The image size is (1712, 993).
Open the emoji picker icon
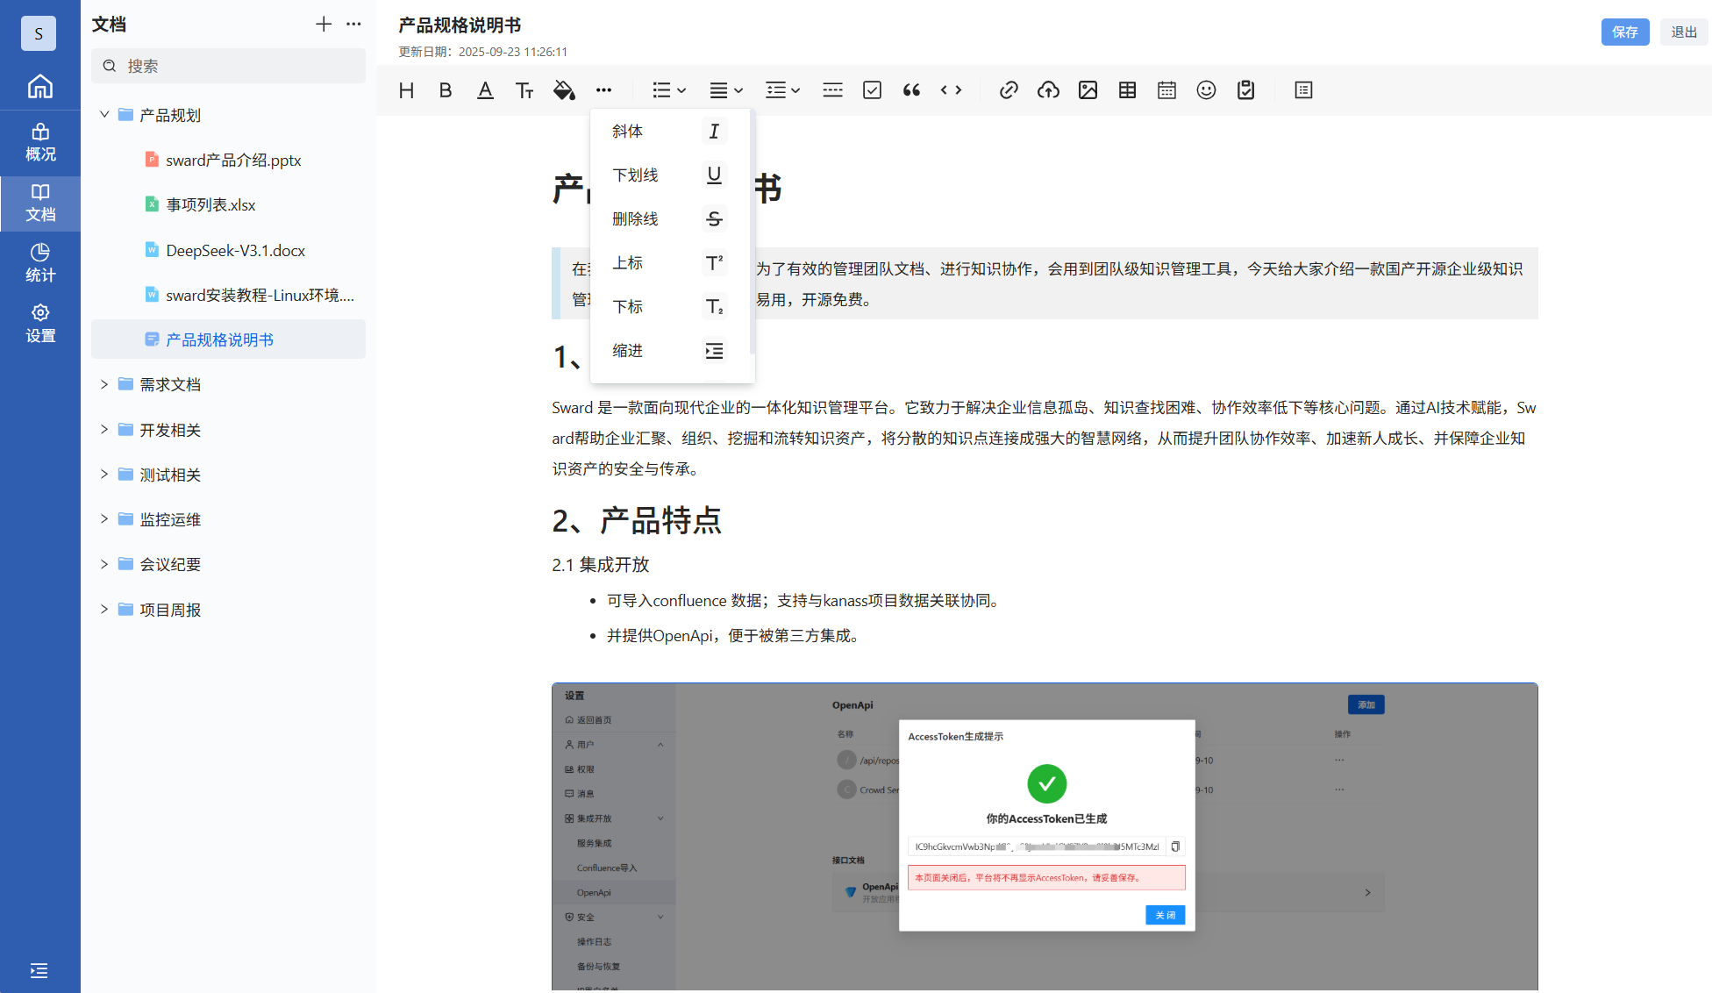coord(1206,90)
